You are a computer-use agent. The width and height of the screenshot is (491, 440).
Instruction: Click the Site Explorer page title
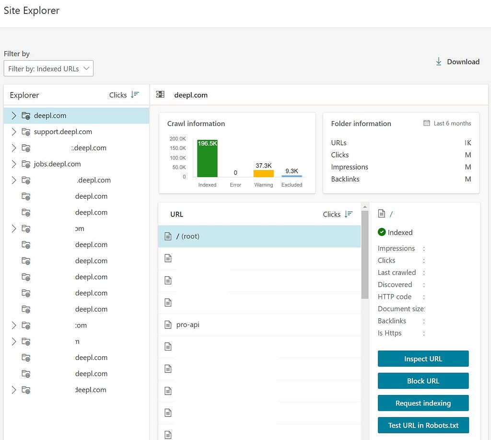[31, 11]
